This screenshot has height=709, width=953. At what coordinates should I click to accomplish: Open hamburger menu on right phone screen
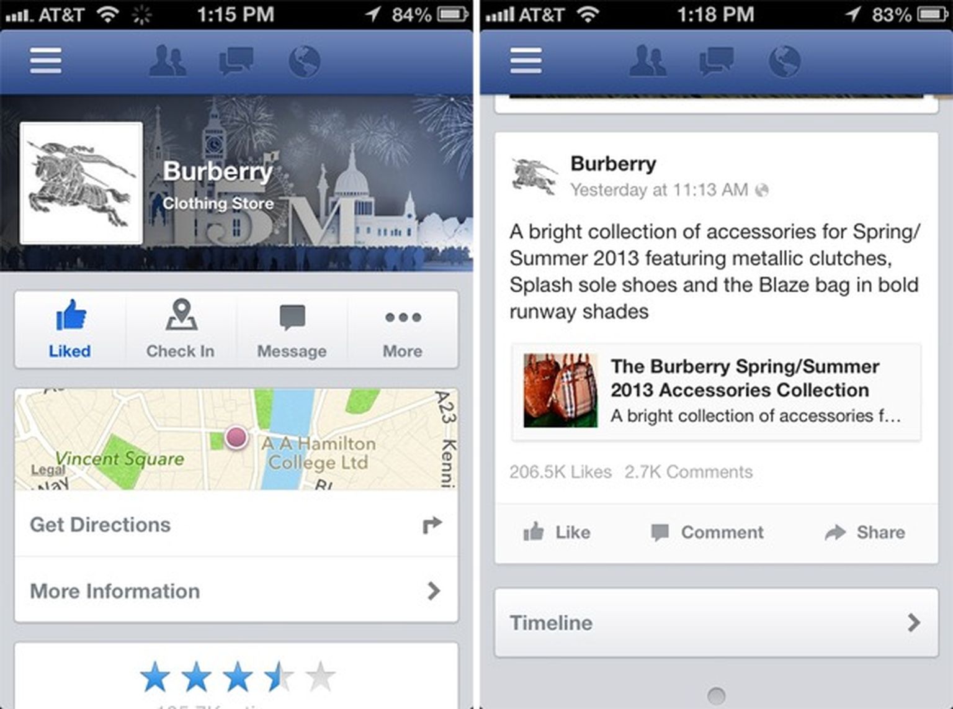pyautogui.click(x=526, y=60)
